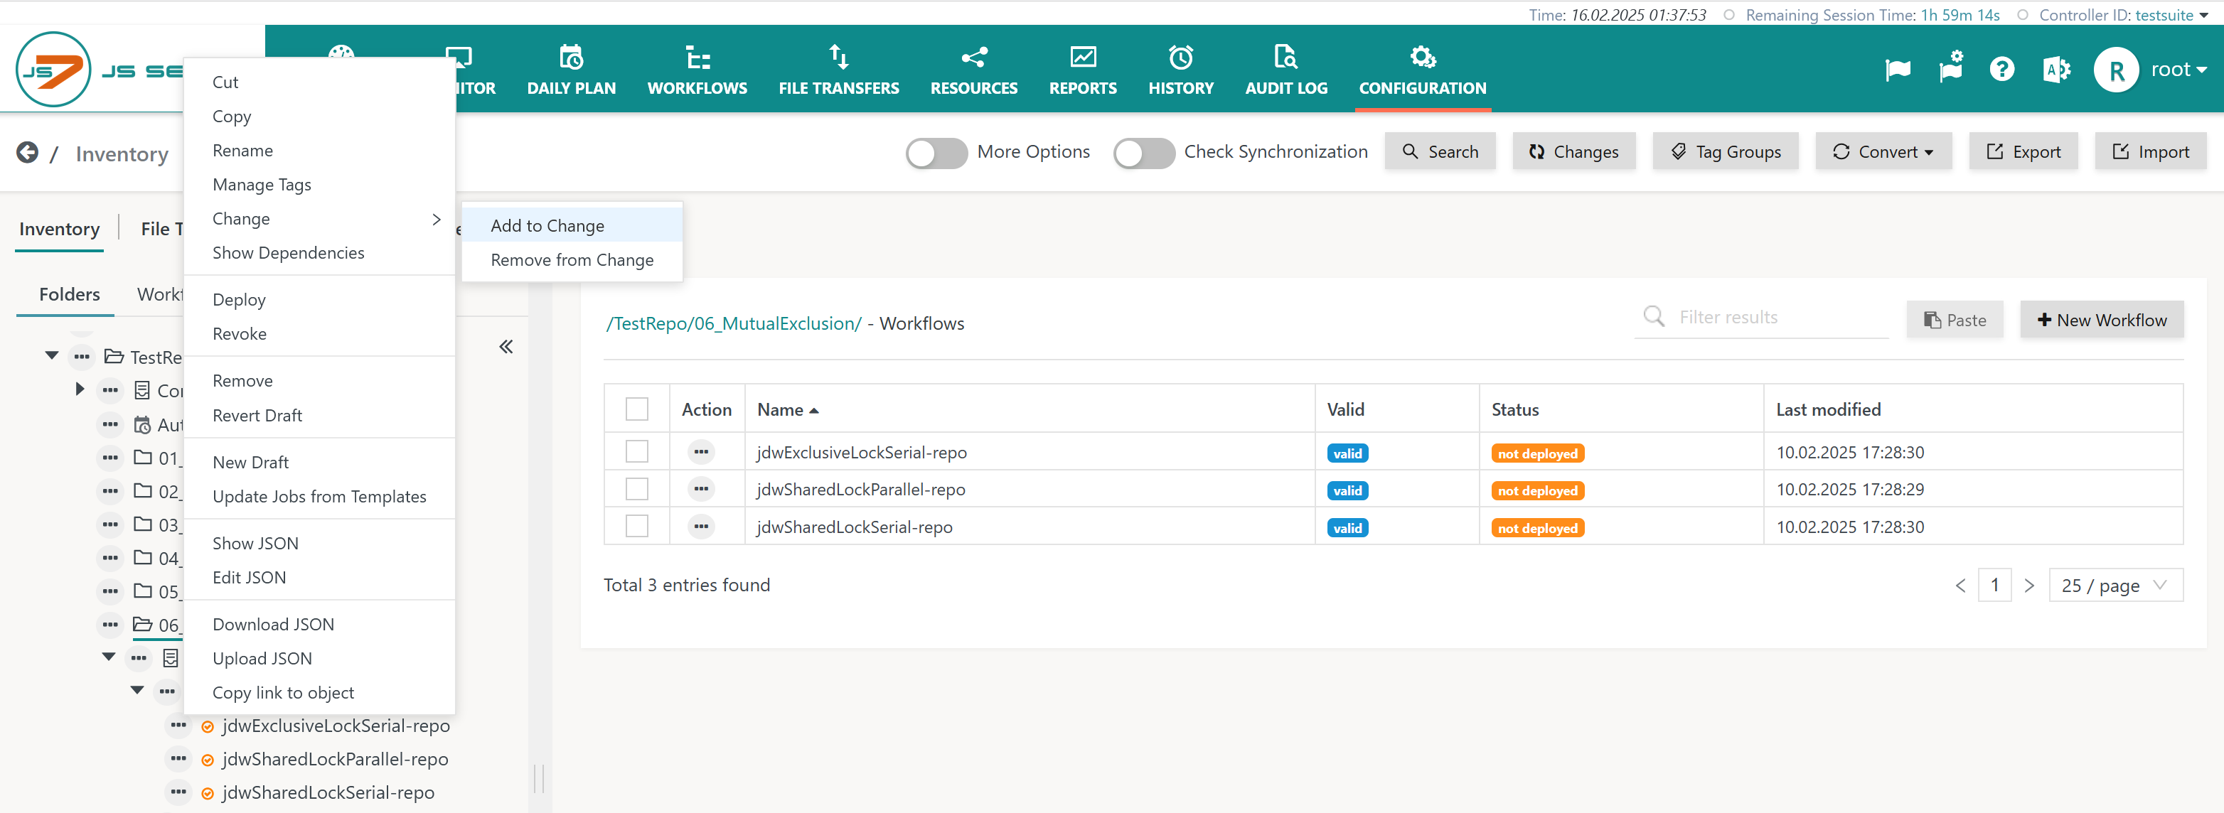Select Copy link to object
Viewport: 2224px width, 813px height.
319,693
